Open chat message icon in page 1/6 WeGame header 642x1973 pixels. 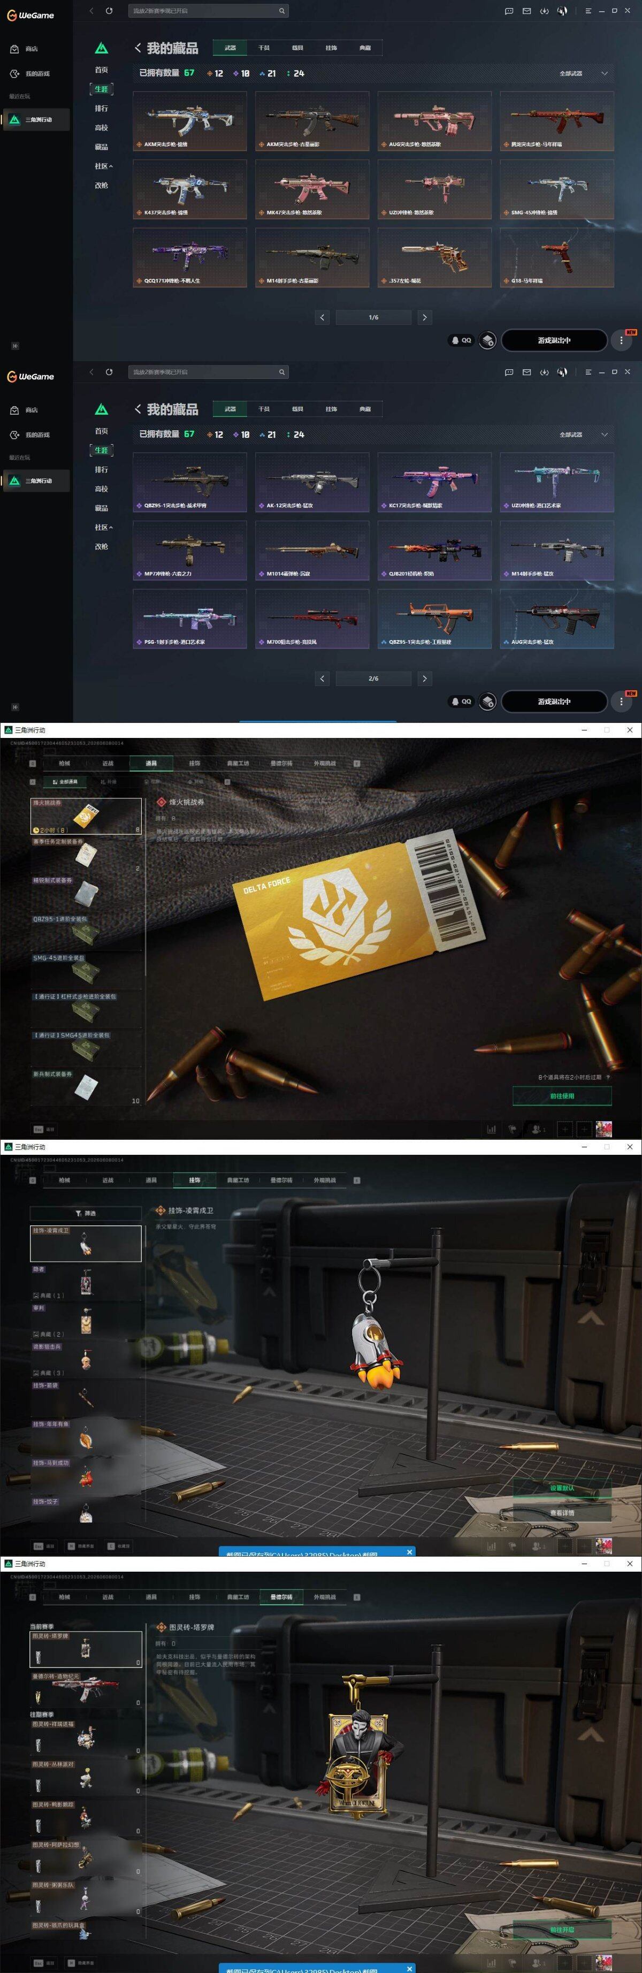point(509,11)
